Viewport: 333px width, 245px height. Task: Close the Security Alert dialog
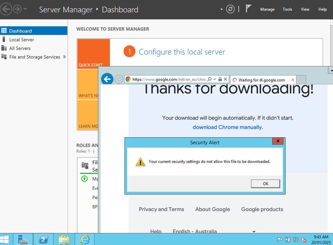click(278, 141)
